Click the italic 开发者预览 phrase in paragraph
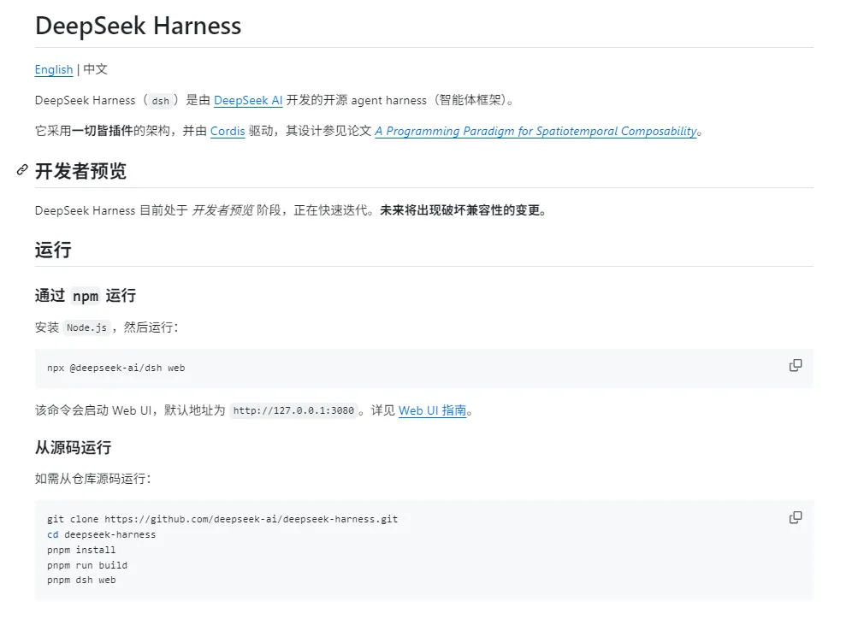This screenshot has height=619, width=858. [222, 210]
